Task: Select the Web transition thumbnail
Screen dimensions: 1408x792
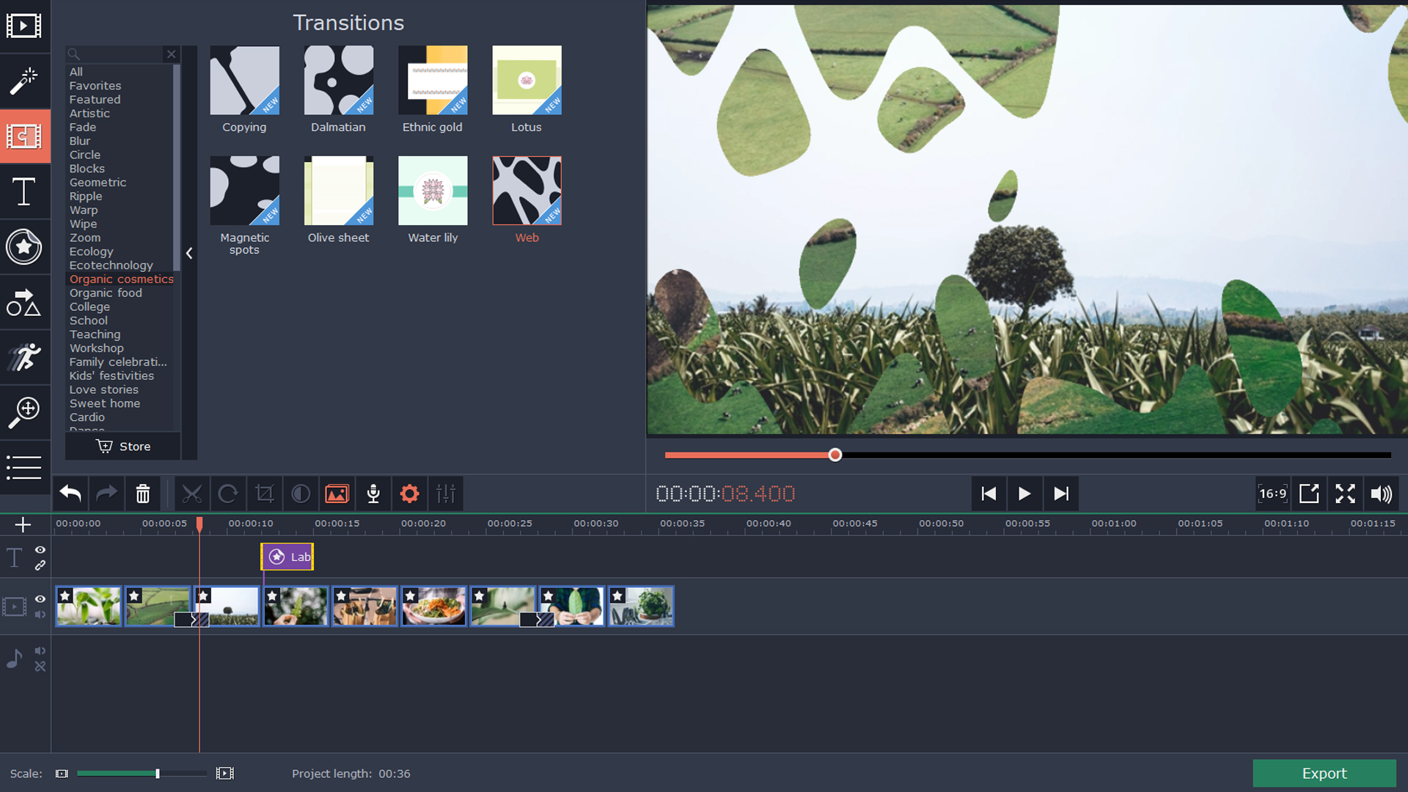Action: (527, 190)
